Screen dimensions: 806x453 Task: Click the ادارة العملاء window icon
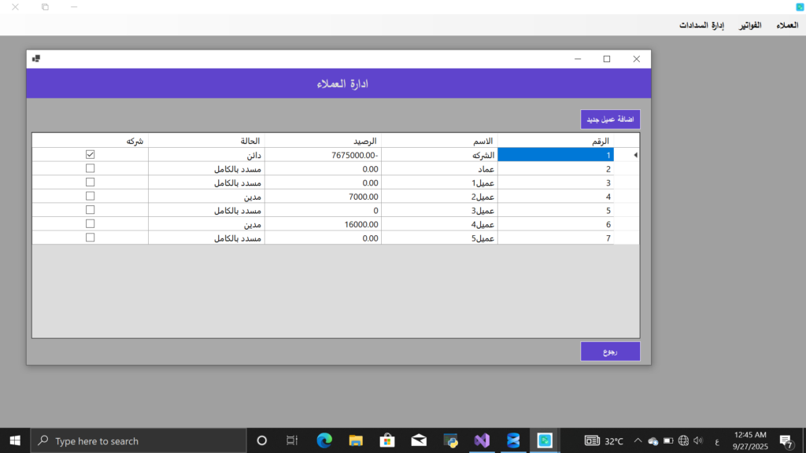point(36,58)
